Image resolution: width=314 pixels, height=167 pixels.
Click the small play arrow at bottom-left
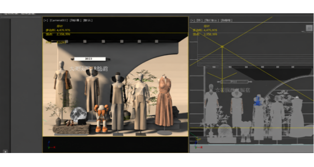click(x=5, y=152)
